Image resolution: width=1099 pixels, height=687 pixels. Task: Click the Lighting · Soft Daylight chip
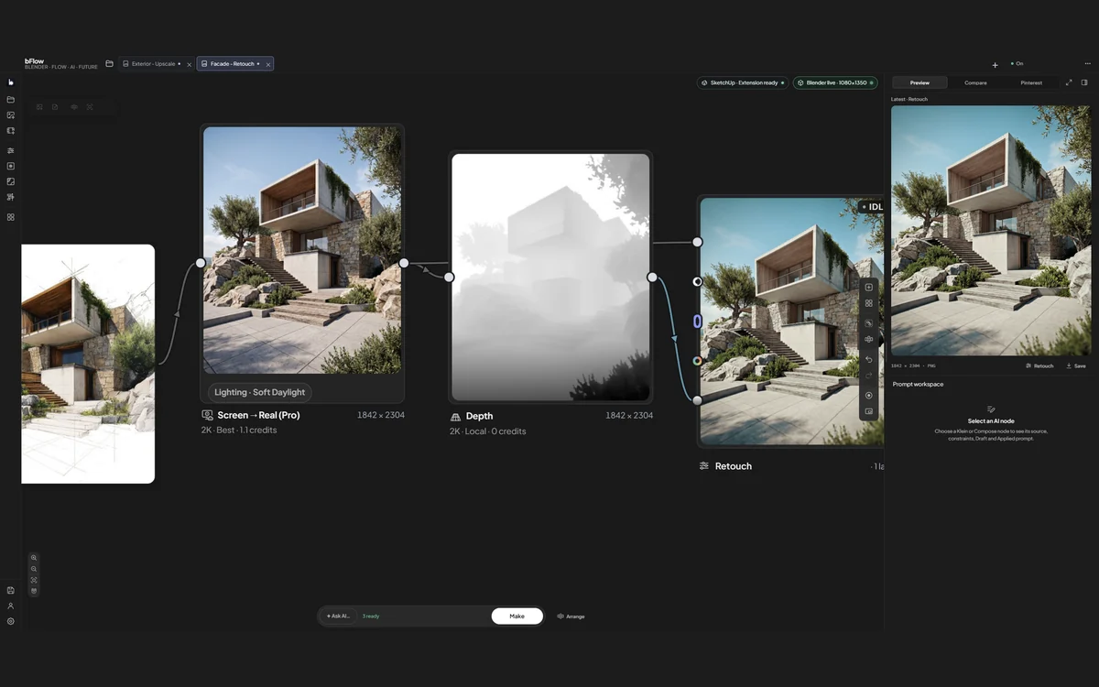click(260, 392)
